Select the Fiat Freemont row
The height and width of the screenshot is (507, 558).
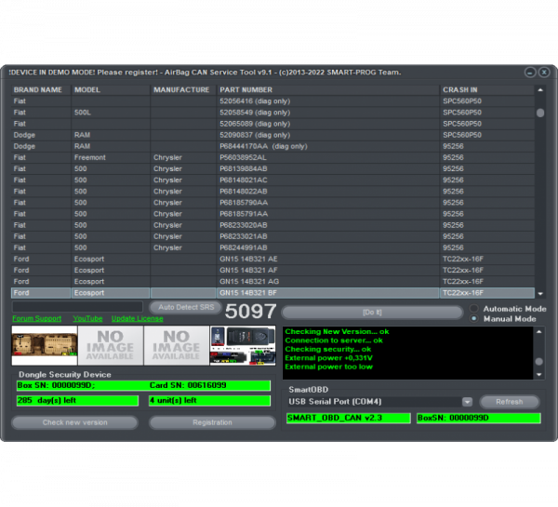(272, 157)
